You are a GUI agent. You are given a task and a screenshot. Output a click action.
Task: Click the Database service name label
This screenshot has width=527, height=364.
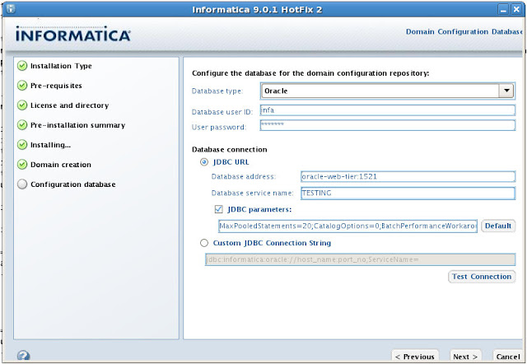(253, 194)
